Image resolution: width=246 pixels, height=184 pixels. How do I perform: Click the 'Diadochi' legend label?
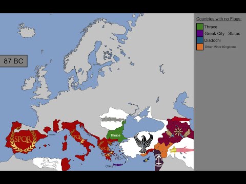click(x=212, y=40)
